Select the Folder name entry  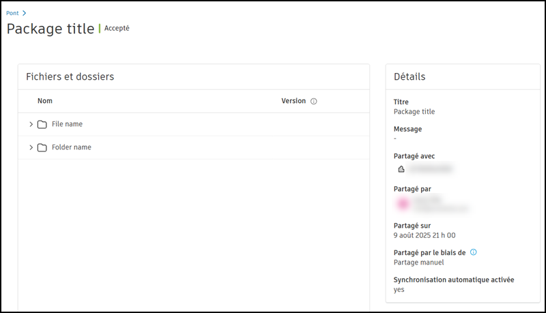(x=71, y=147)
